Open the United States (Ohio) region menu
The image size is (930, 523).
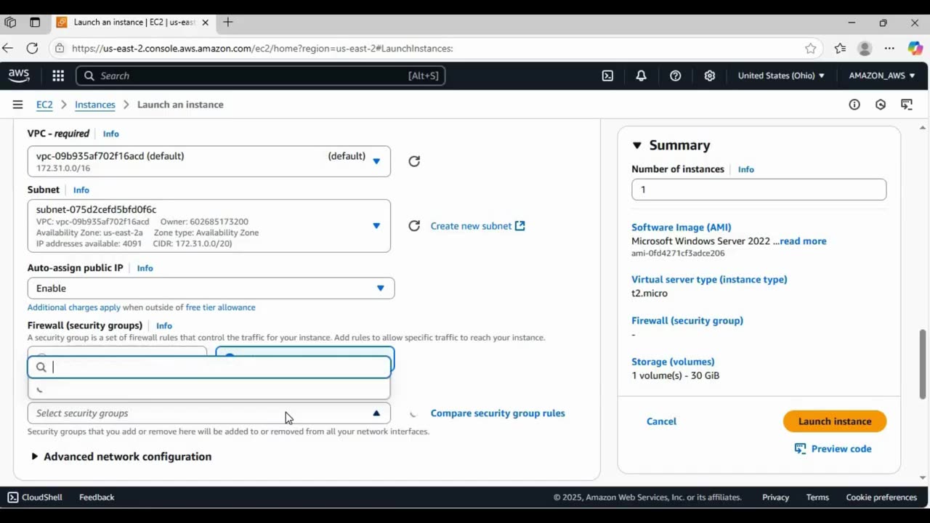pos(781,76)
